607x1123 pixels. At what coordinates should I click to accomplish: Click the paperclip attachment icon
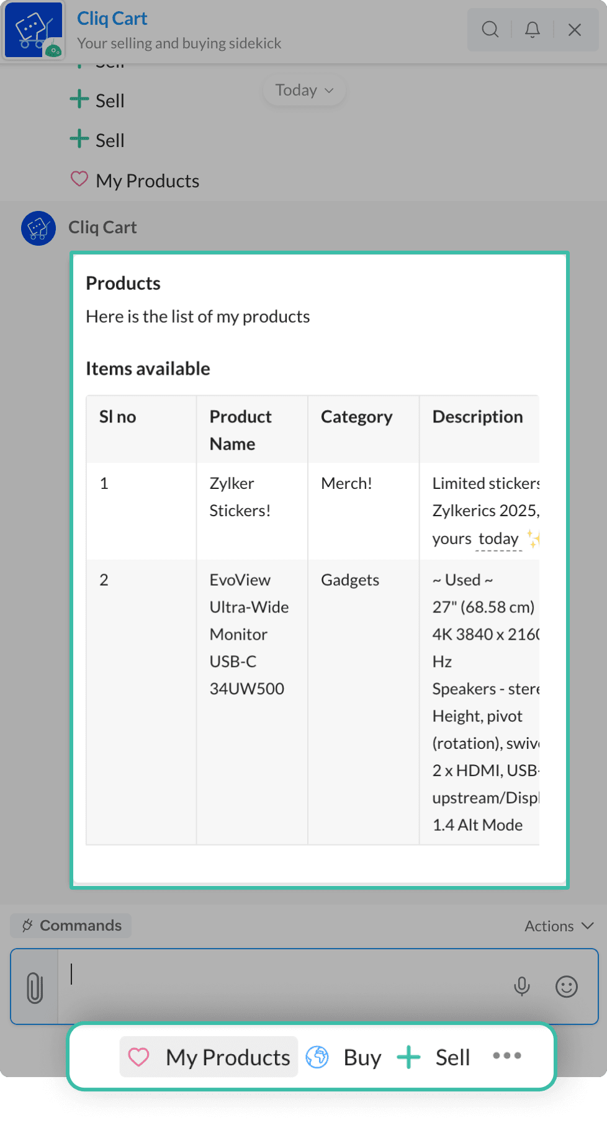tap(35, 987)
